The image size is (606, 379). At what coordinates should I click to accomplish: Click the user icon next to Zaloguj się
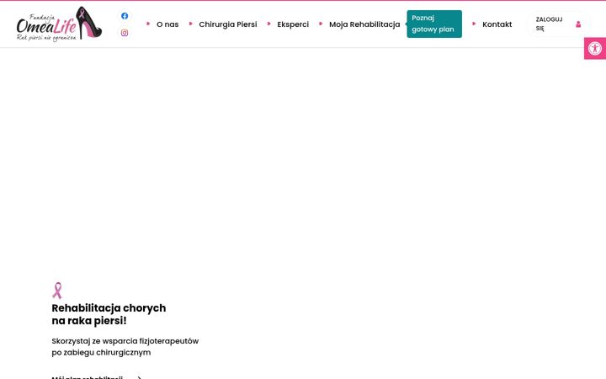[x=578, y=24]
